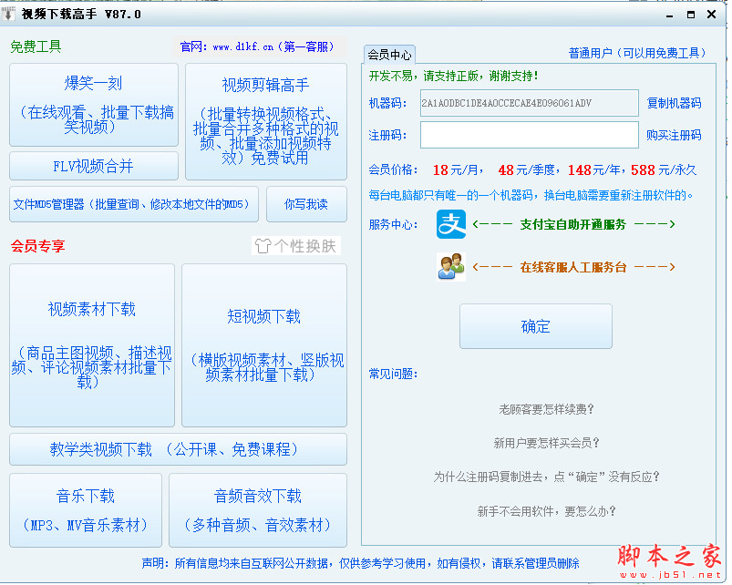
Task: Open 视频素材下载 member feature
Action: 92,345
